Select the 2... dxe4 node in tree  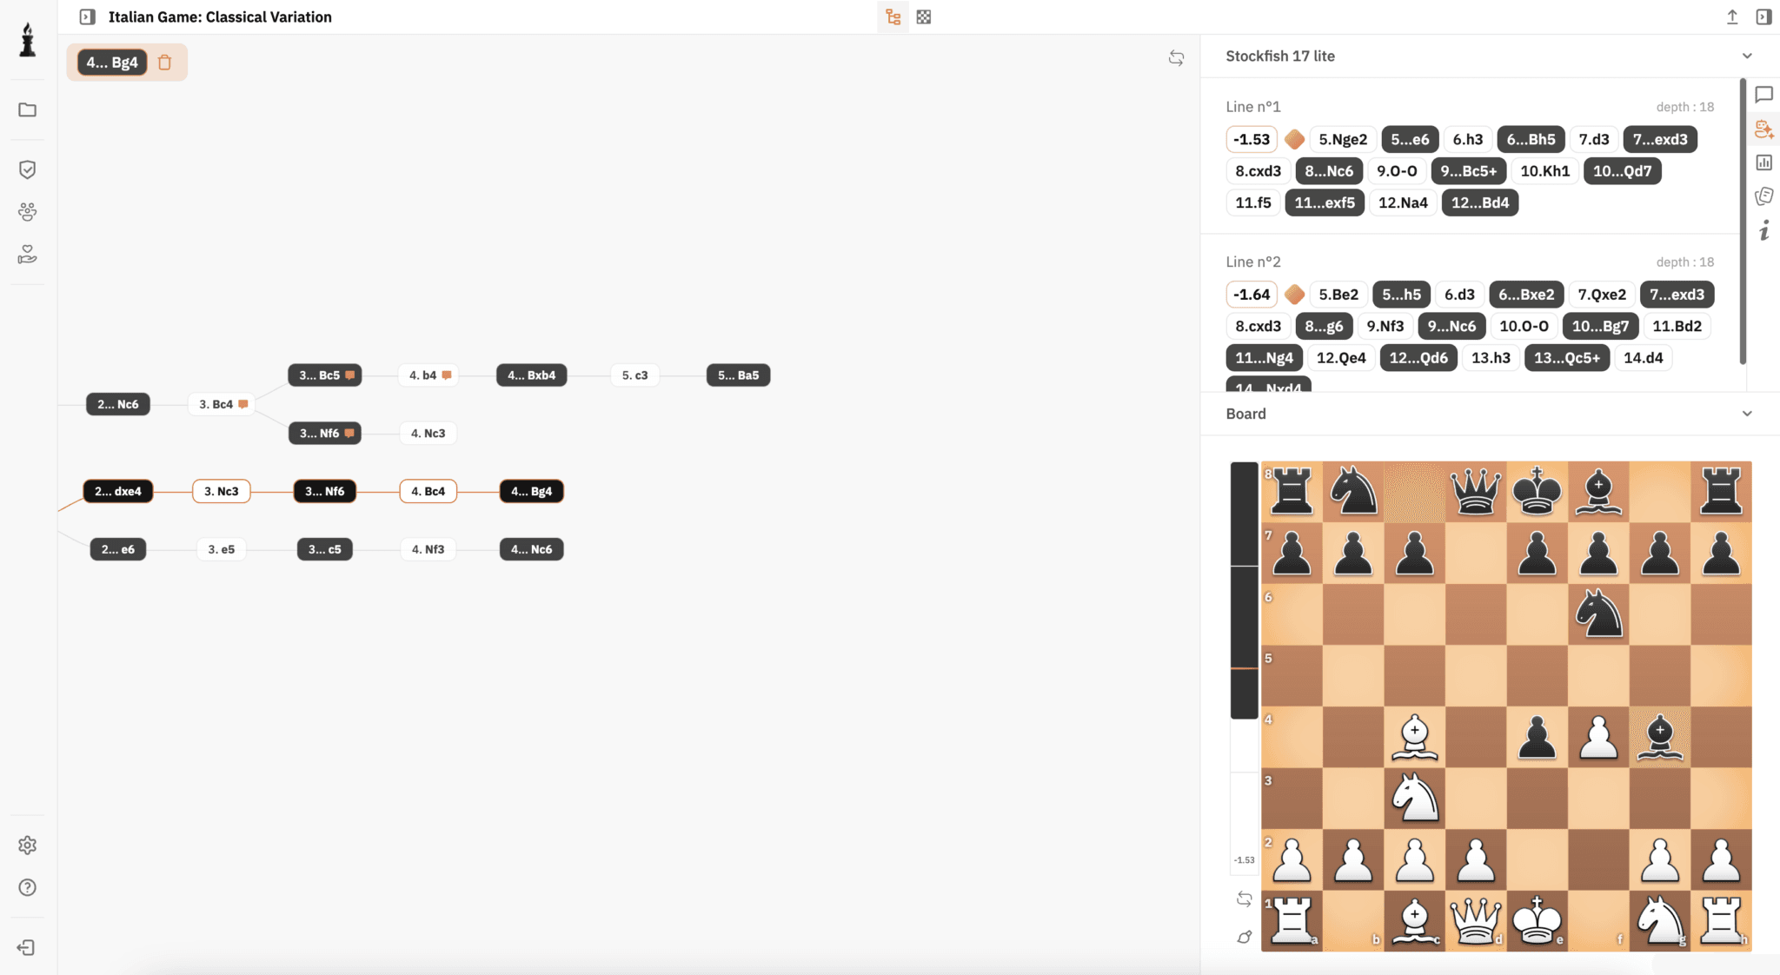tap(118, 491)
